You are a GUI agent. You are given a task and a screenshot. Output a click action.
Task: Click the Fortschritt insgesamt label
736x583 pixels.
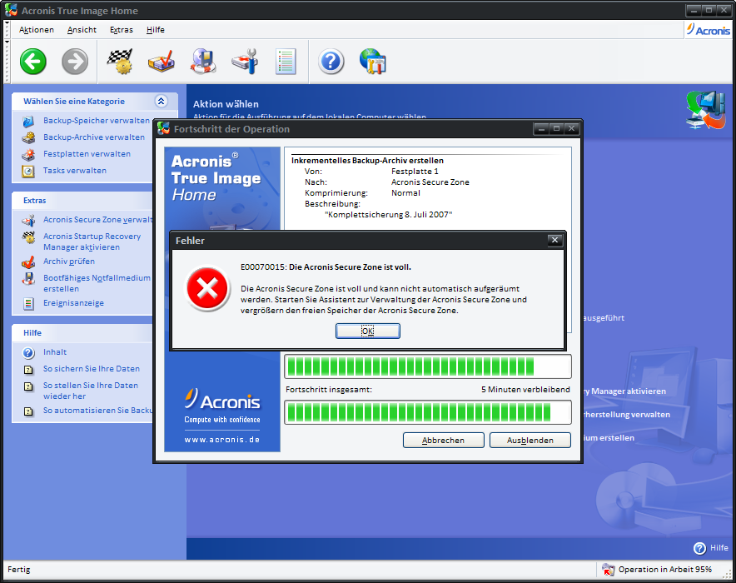click(x=329, y=390)
